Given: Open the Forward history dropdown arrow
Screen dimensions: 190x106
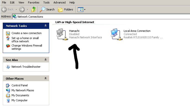Looking at the screenshot, I should pos(28,9).
